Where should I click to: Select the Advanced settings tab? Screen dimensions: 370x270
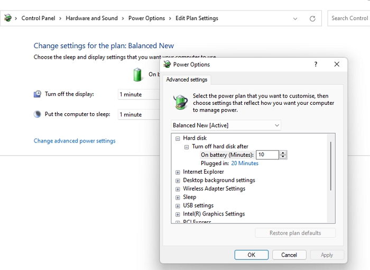coord(187,80)
